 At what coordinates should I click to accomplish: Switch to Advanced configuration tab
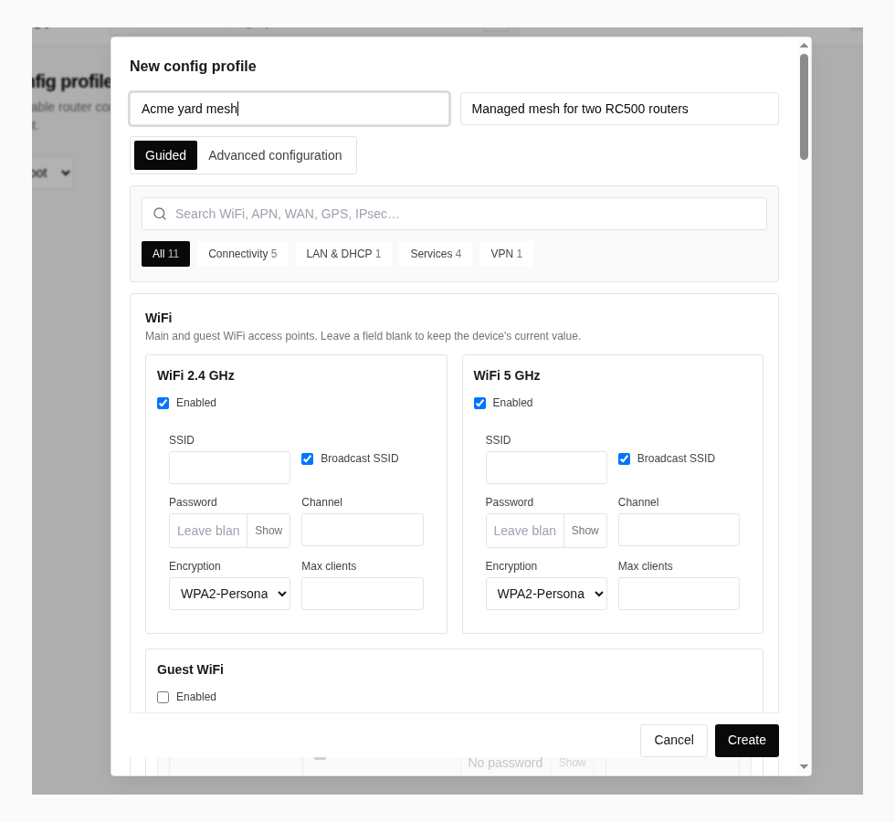coord(275,155)
